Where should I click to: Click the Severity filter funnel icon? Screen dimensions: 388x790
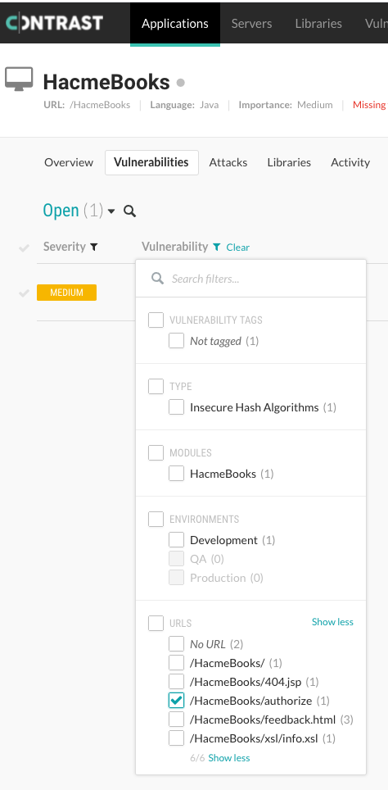93,247
